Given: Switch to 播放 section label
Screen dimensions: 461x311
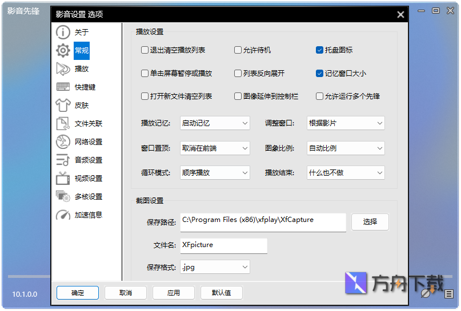Looking at the screenshot, I should point(82,68).
